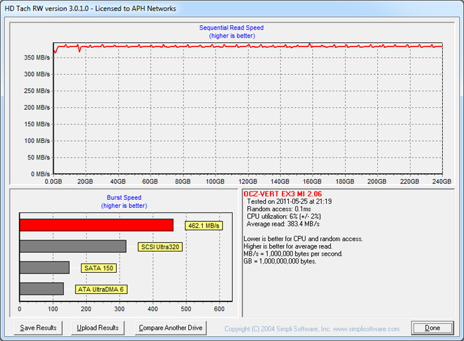Image resolution: width=464 pixels, height=341 pixels.
Task: Click the 240GB x-axis label
Action: (443, 181)
